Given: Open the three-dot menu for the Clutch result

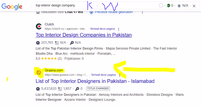Looking at the screenshot, I should (119, 29).
